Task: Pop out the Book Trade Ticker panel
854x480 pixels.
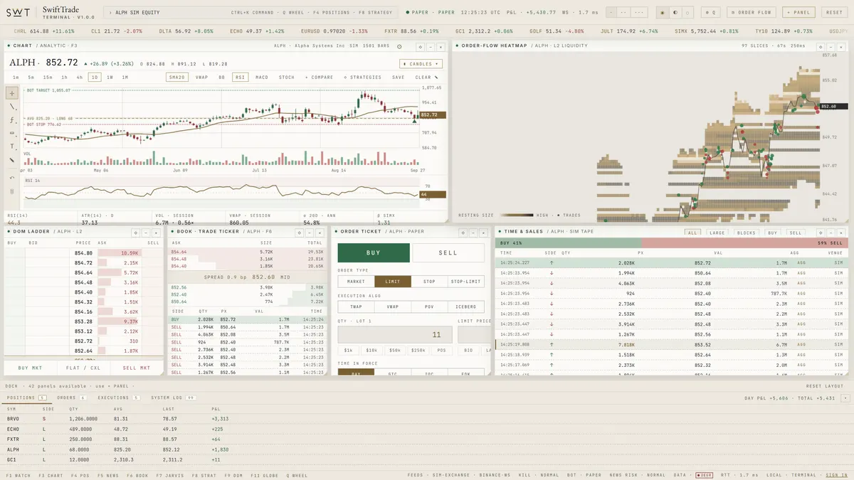Action: [300, 233]
